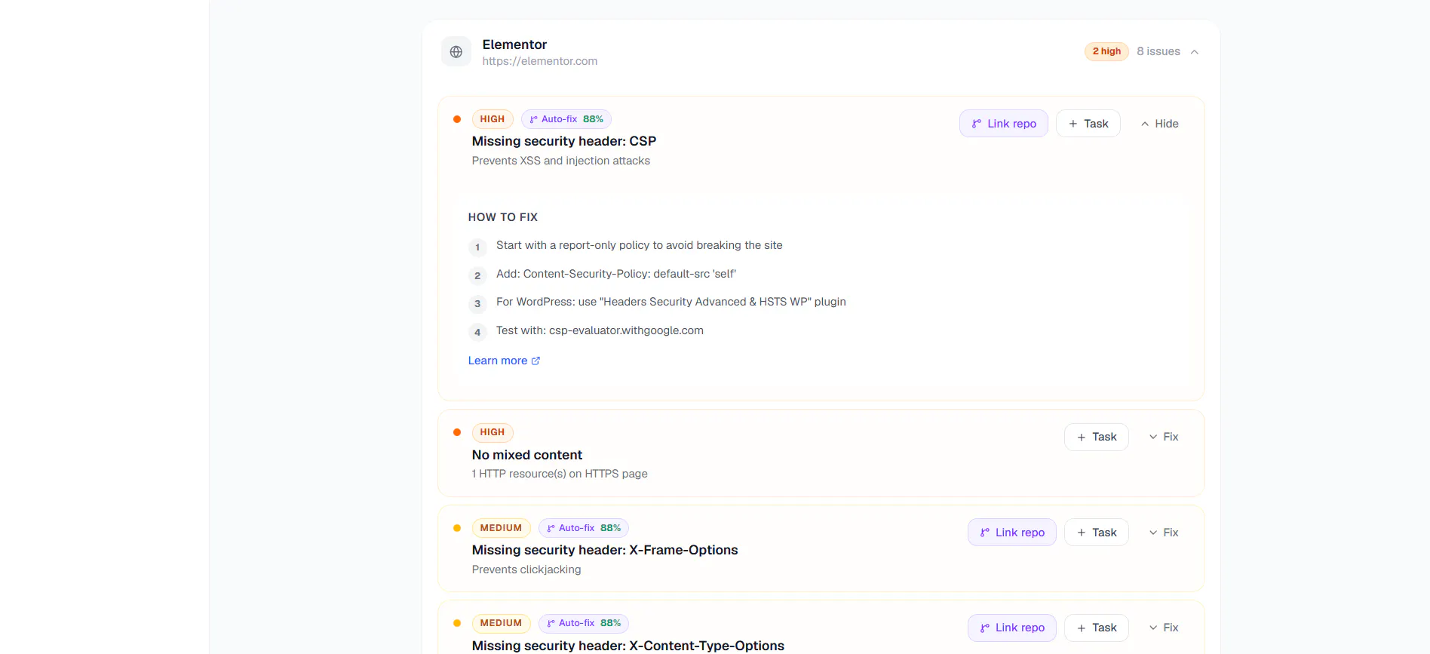Expand Fix for the No mixed content issue

click(1163, 437)
